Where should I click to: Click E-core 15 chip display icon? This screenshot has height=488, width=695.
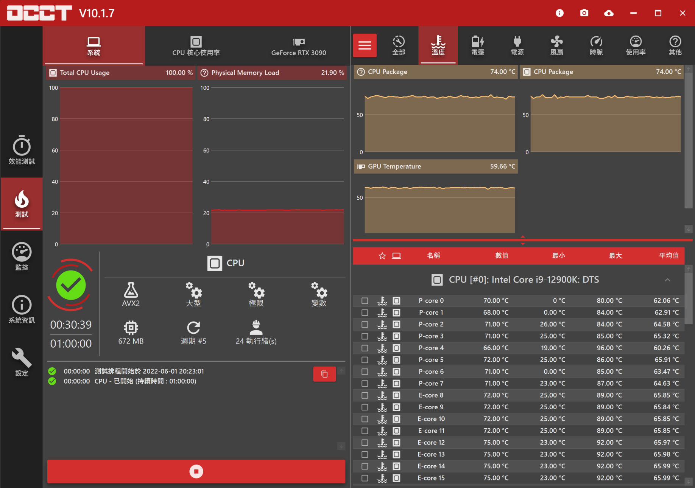pos(396,478)
